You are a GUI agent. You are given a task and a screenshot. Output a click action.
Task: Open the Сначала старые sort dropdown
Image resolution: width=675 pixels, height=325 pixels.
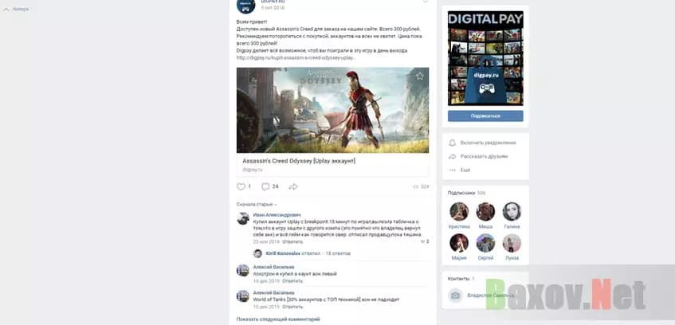pyautogui.click(x=256, y=205)
